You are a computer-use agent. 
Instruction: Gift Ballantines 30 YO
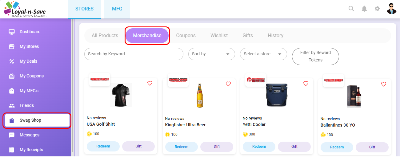point(372,147)
